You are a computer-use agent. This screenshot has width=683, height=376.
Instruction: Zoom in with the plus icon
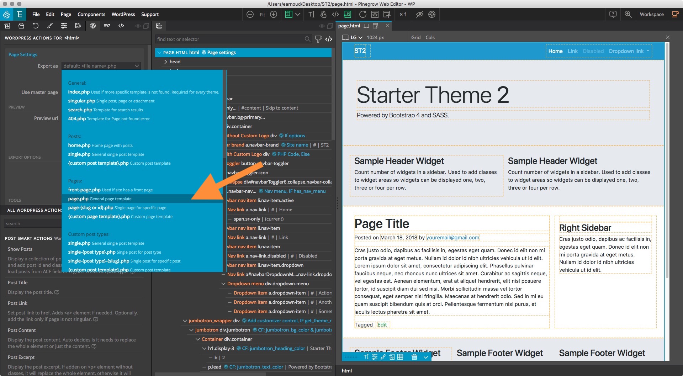274,14
